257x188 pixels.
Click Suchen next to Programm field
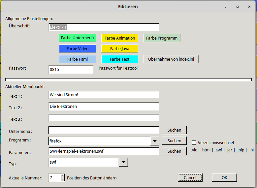174,141
